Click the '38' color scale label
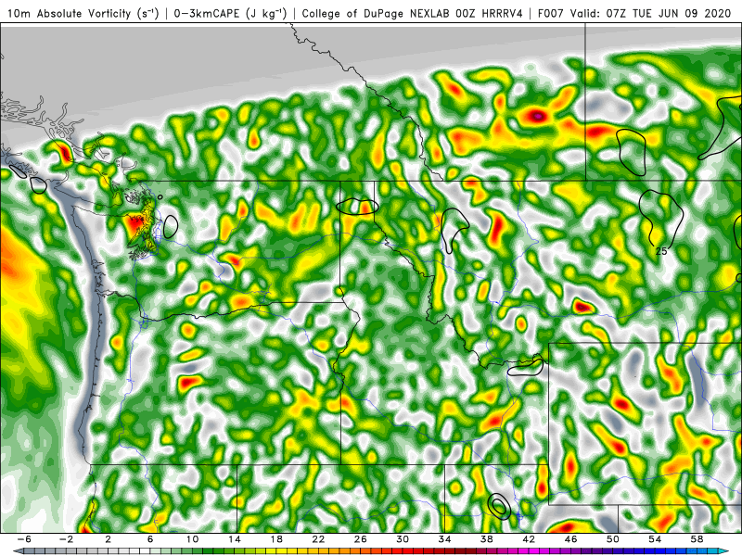This screenshot has height=556, width=742. point(486,539)
